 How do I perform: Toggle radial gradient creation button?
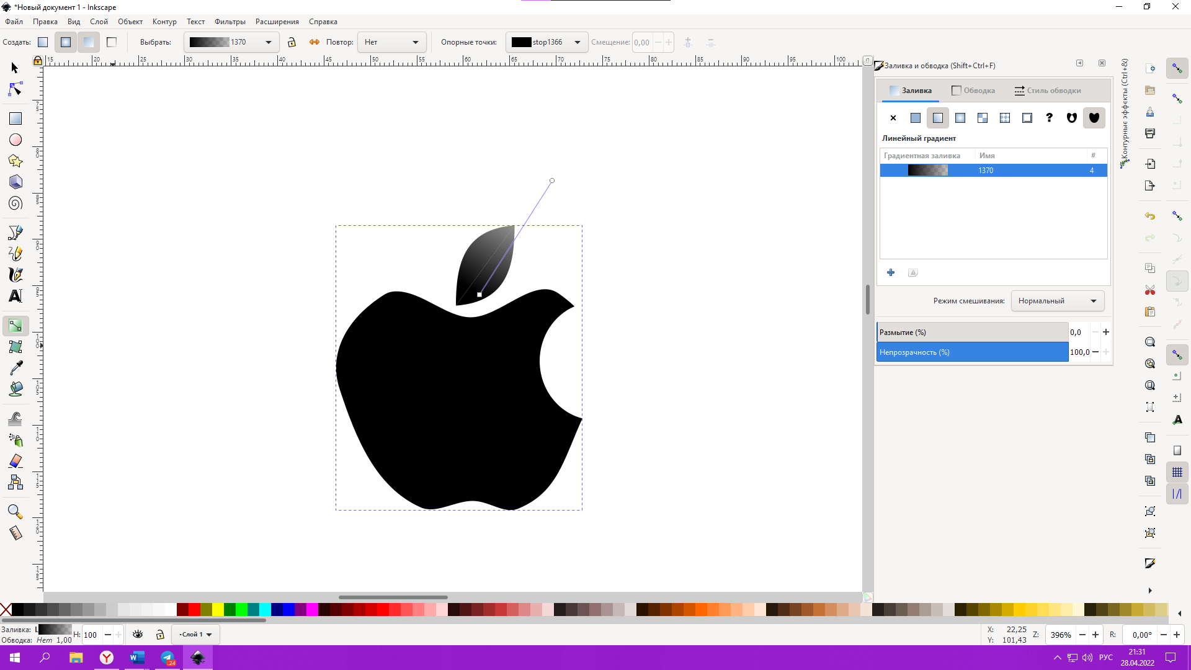[x=66, y=42]
